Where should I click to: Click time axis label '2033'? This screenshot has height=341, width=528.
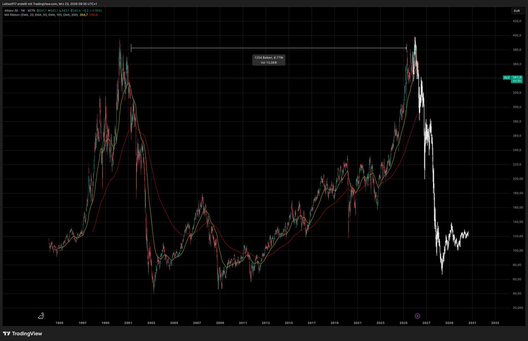495,323
